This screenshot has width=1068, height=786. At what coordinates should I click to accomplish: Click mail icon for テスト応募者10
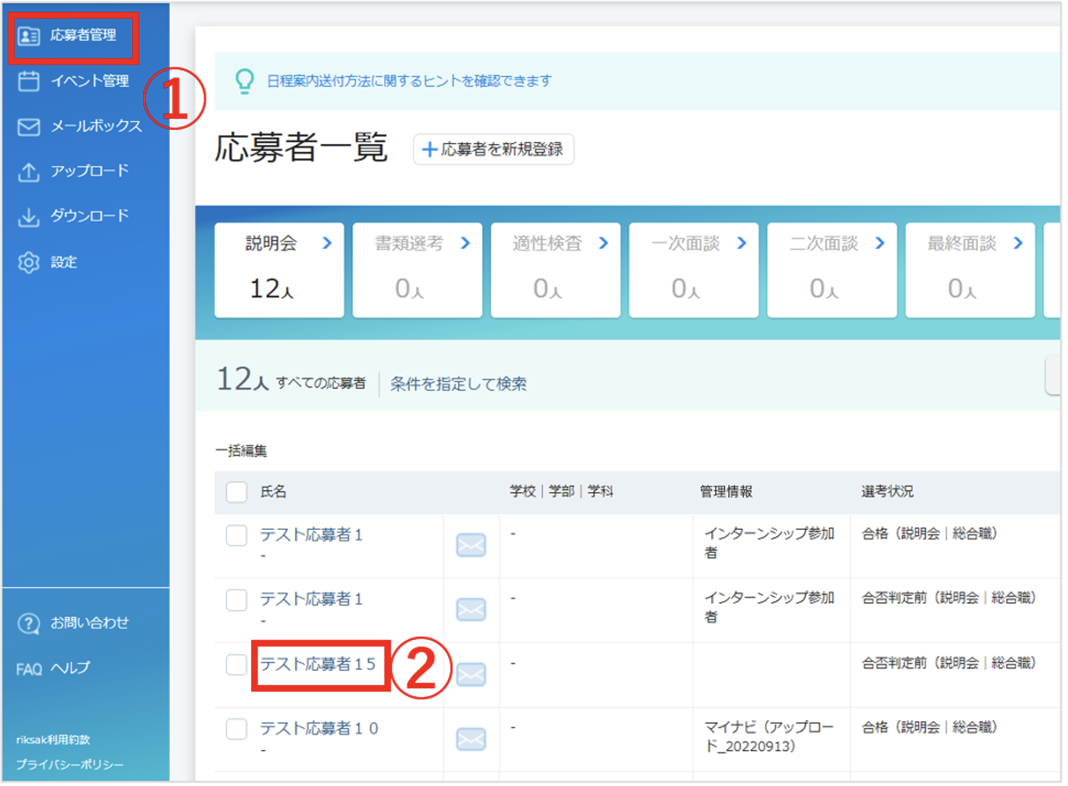471,739
